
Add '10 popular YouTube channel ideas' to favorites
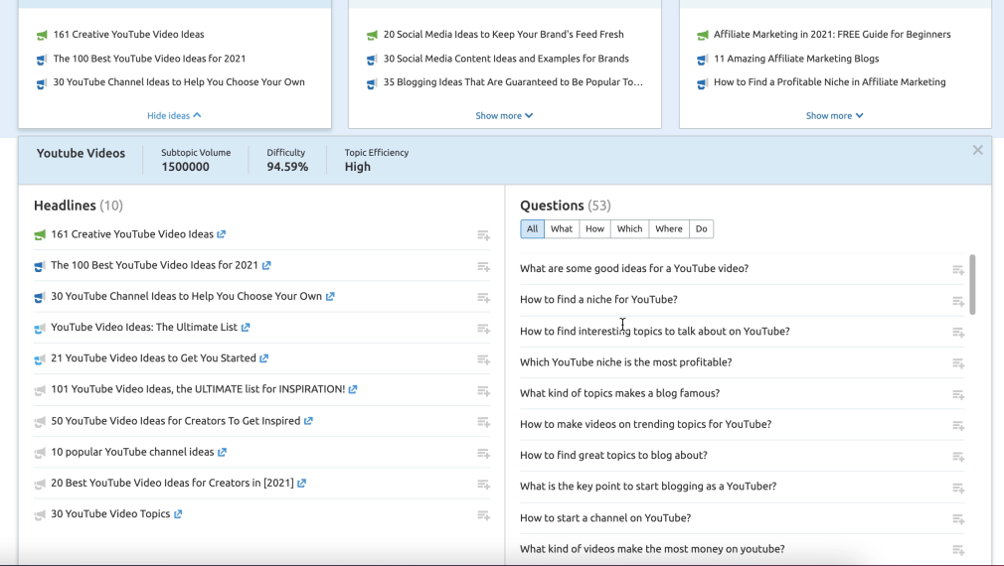[x=483, y=454]
